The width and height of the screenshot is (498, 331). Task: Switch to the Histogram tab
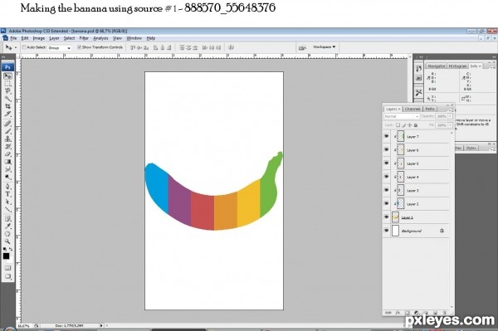click(x=457, y=66)
